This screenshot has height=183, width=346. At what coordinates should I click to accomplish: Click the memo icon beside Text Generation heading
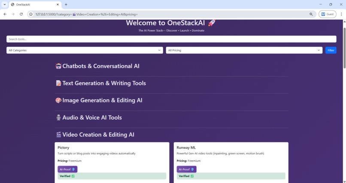click(58, 83)
